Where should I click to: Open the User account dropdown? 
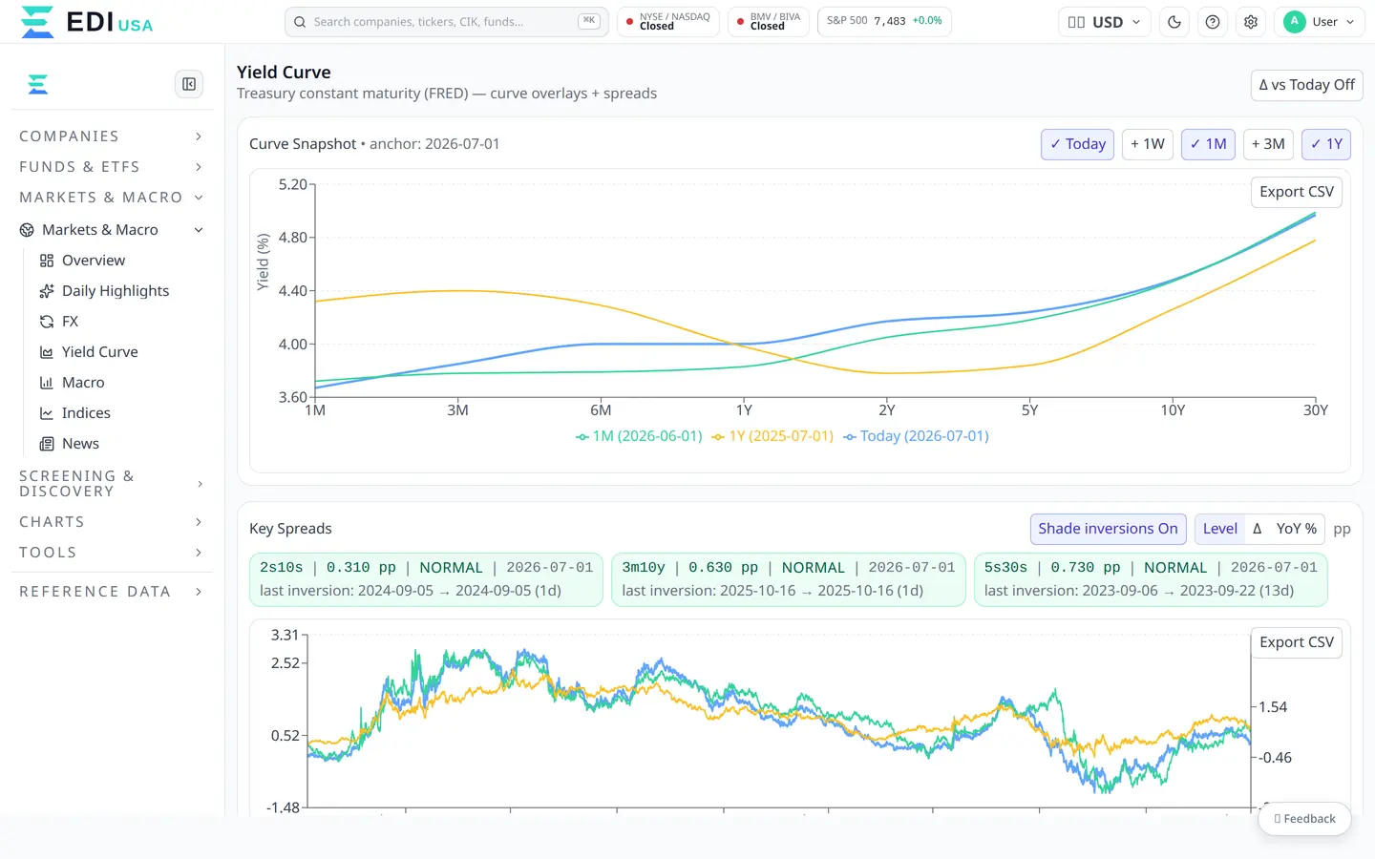(x=1320, y=22)
